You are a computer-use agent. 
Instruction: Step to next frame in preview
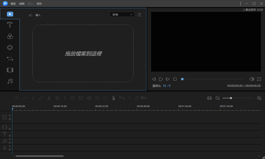pos(168,79)
